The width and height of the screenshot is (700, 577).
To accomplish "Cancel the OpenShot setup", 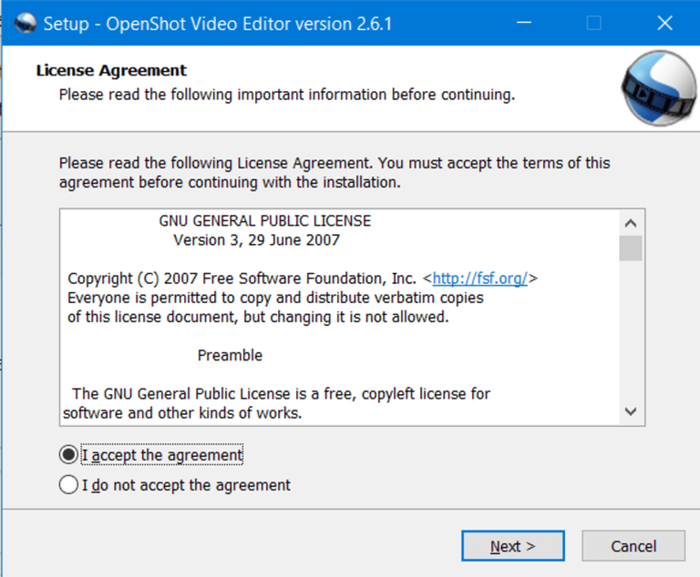I will tap(633, 546).
